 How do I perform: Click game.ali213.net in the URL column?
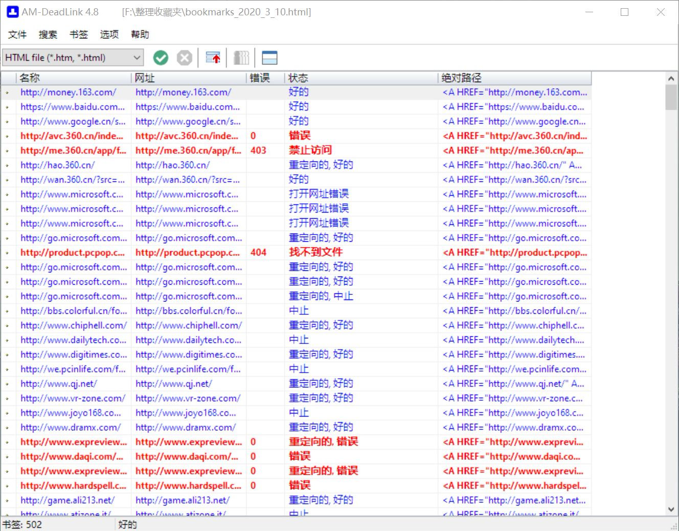(x=183, y=500)
